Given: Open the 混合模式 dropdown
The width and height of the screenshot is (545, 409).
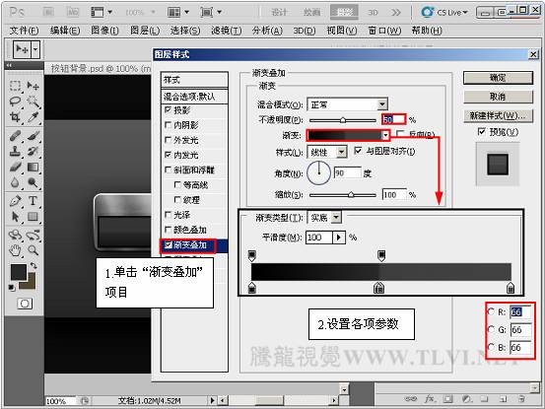Looking at the screenshot, I should [x=348, y=104].
